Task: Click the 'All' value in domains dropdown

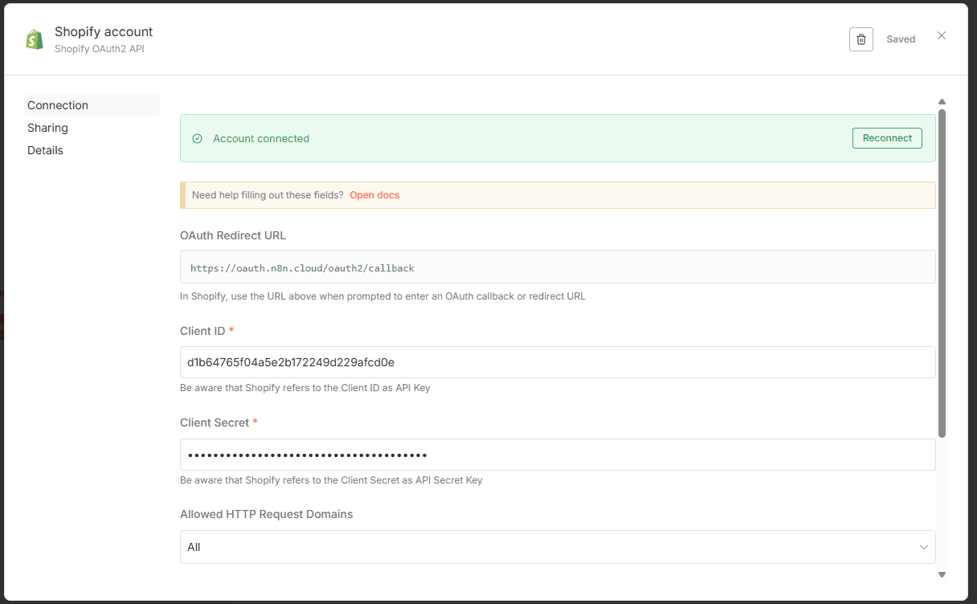Action: click(x=194, y=547)
